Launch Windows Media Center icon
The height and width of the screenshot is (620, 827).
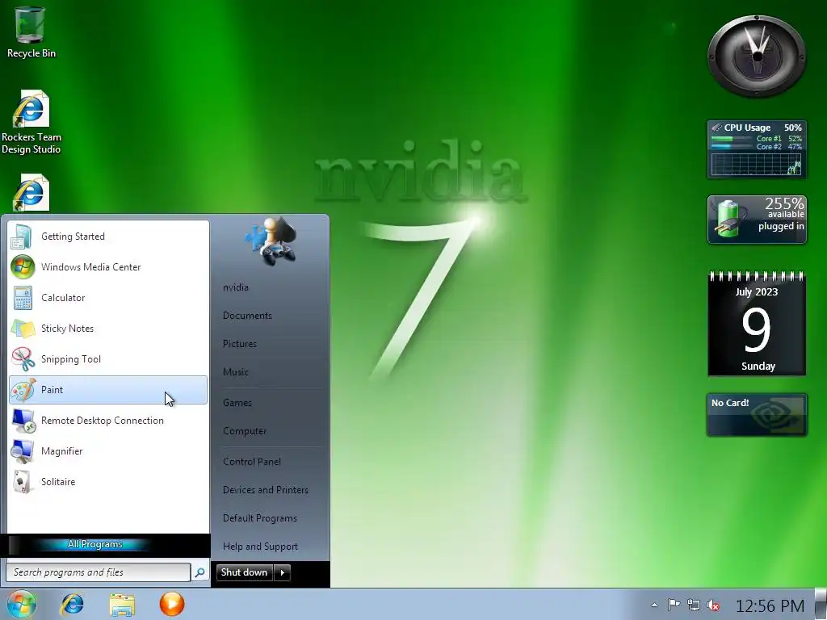[23, 266]
